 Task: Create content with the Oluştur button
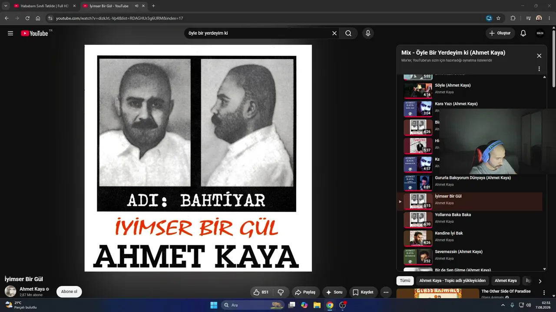coord(500,33)
